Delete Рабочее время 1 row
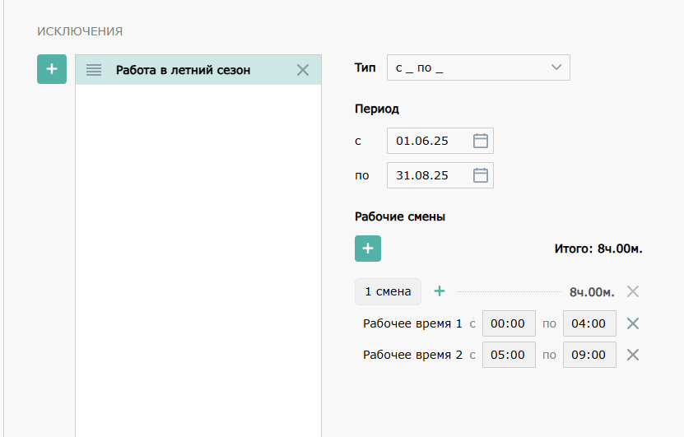The image size is (684, 437). point(632,323)
